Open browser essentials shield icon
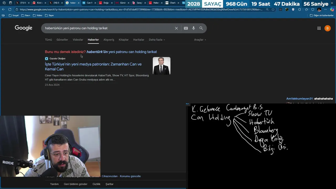Viewport: 336px width, 189px height. (313, 9)
